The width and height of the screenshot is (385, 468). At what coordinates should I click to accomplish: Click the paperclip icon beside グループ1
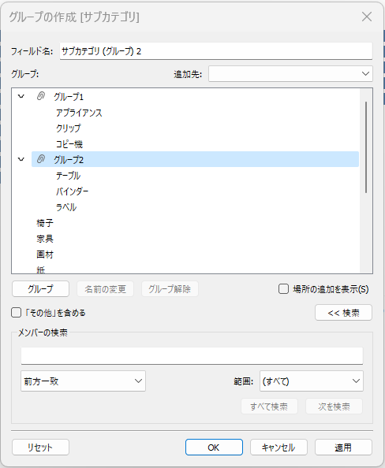pos(41,96)
